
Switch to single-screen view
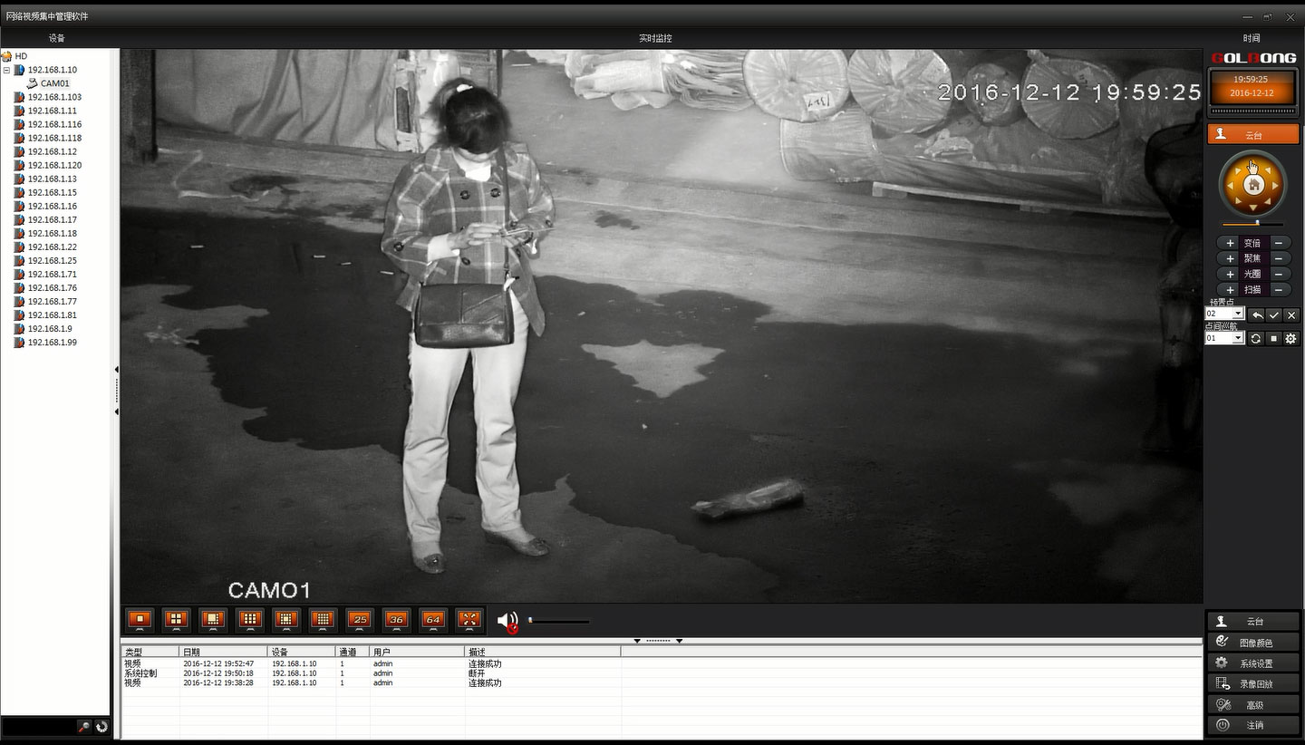pos(139,620)
